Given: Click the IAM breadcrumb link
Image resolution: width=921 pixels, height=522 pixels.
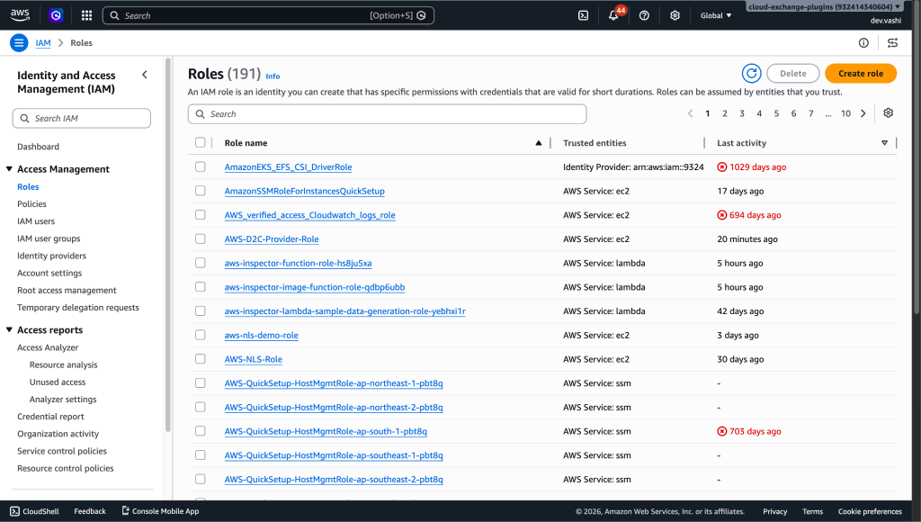Looking at the screenshot, I should click(43, 43).
